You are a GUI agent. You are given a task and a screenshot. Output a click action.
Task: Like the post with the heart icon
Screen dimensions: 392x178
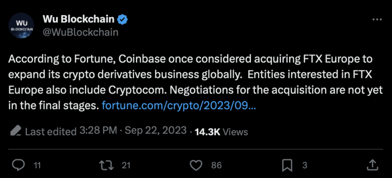pos(196,165)
